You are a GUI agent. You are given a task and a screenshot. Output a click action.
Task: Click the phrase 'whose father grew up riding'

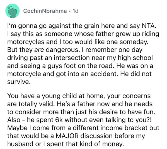coord(117,34)
